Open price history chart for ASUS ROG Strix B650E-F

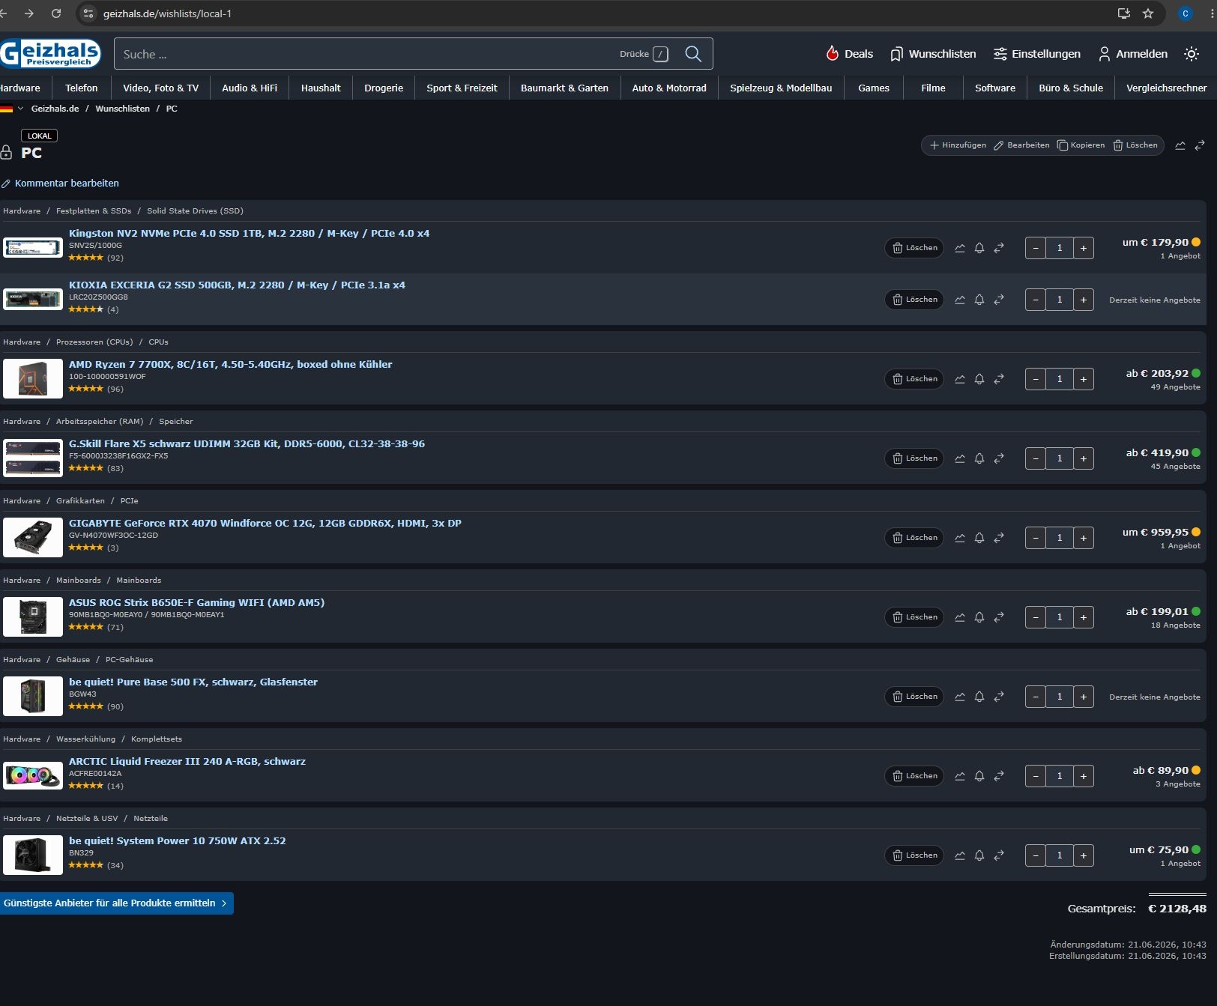[960, 617]
